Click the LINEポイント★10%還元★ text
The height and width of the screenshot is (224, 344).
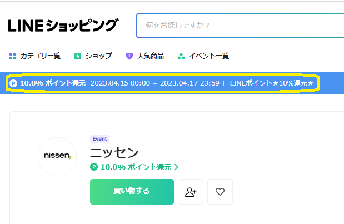[x=271, y=83]
